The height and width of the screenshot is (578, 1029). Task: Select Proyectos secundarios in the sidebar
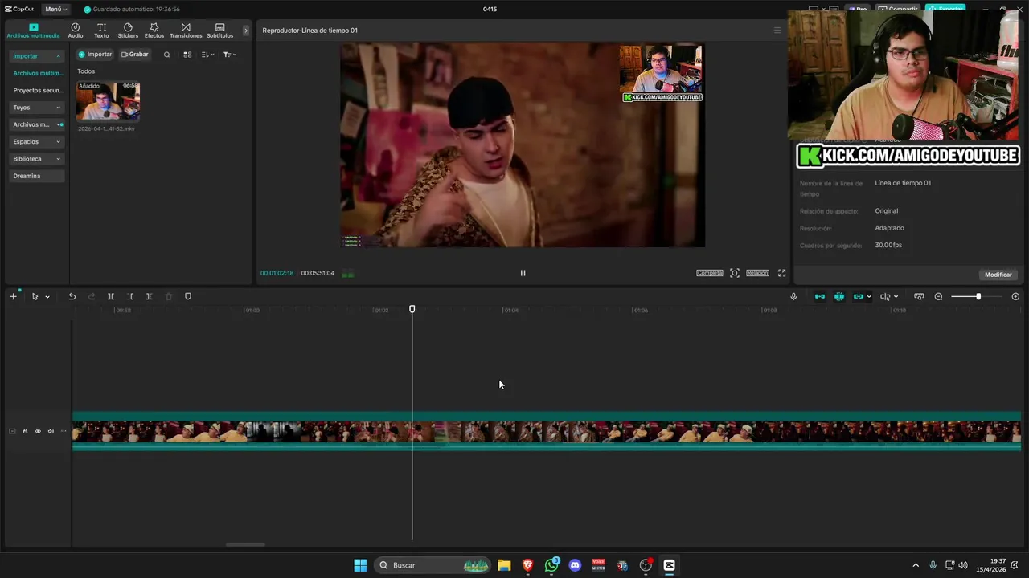pyautogui.click(x=38, y=91)
